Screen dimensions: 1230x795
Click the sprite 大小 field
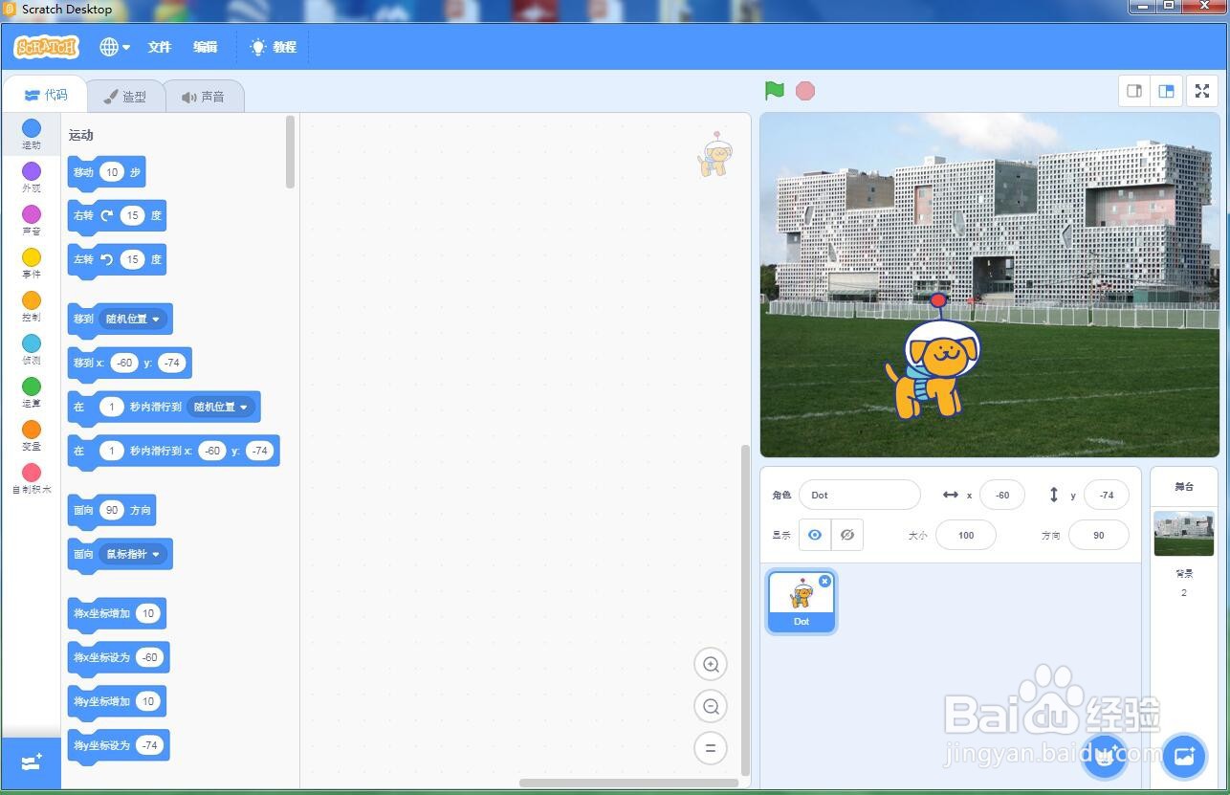pyautogui.click(x=966, y=535)
